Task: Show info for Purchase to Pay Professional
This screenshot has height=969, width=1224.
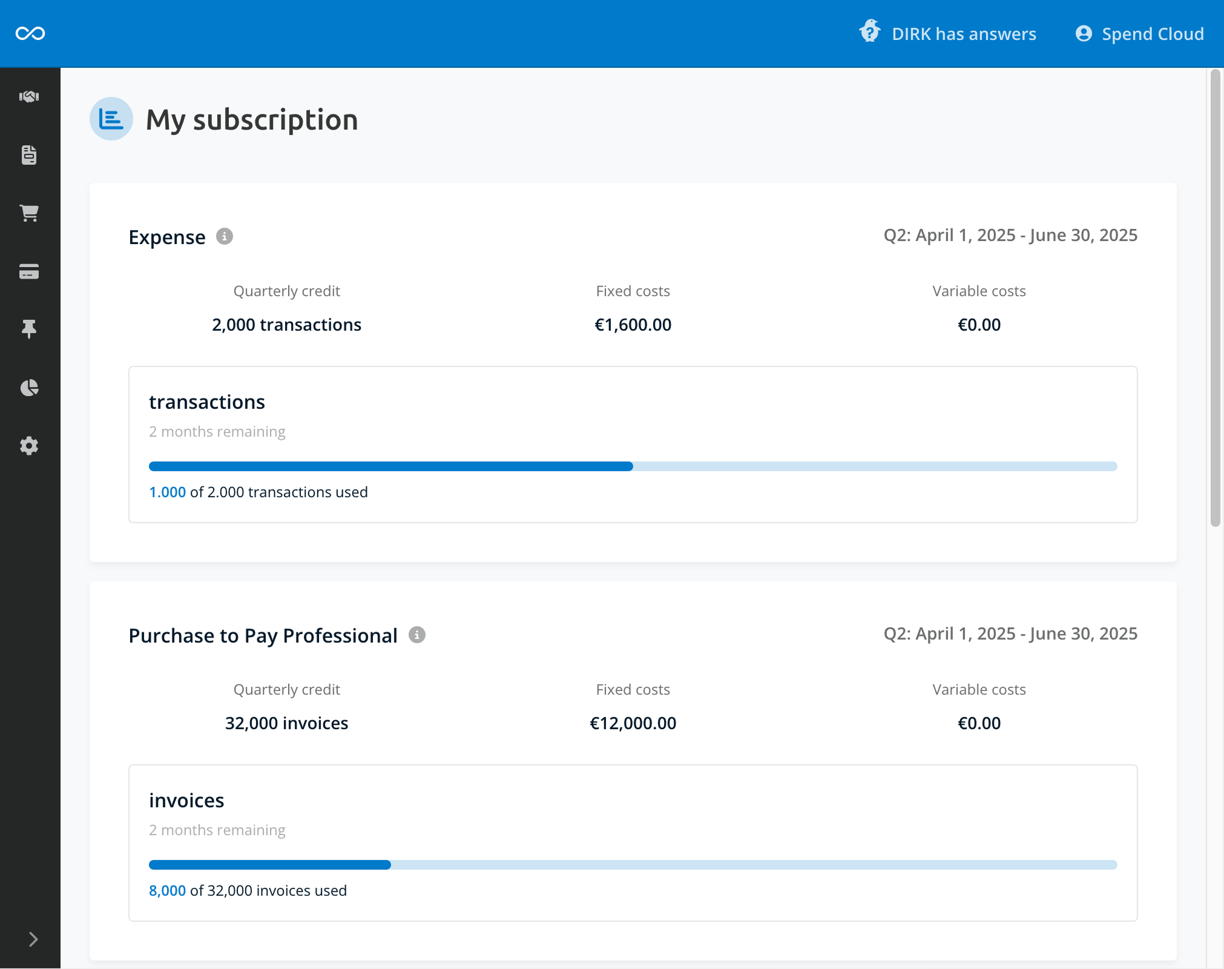Action: 417,635
